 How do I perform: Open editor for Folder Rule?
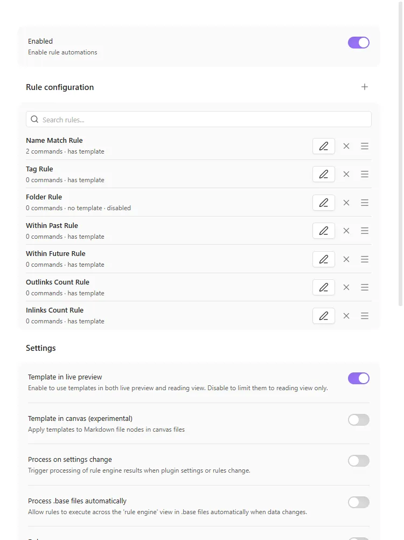coord(324,203)
